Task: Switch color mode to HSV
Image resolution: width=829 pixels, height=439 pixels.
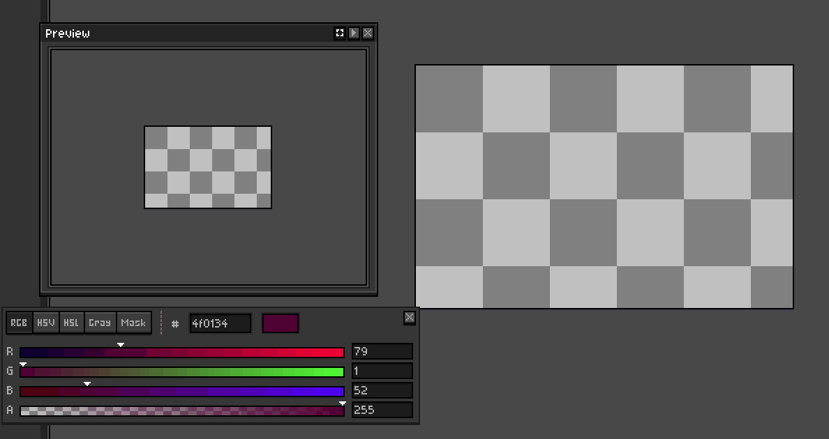Action: click(45, 323)
